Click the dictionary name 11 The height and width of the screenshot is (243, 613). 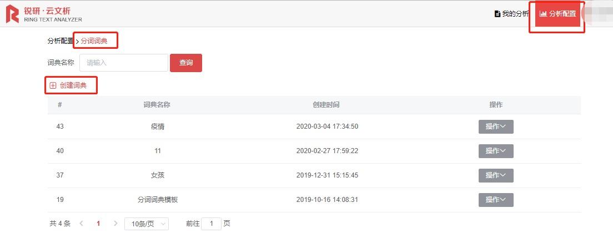click(158, 151)
